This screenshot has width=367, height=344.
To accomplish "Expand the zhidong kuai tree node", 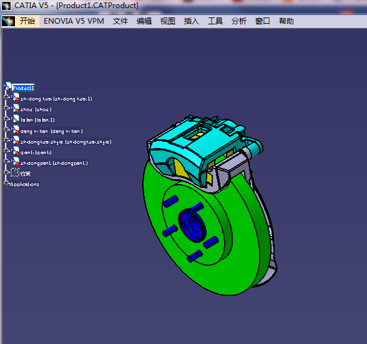I will pyautogui.click(x=6, y=97).
